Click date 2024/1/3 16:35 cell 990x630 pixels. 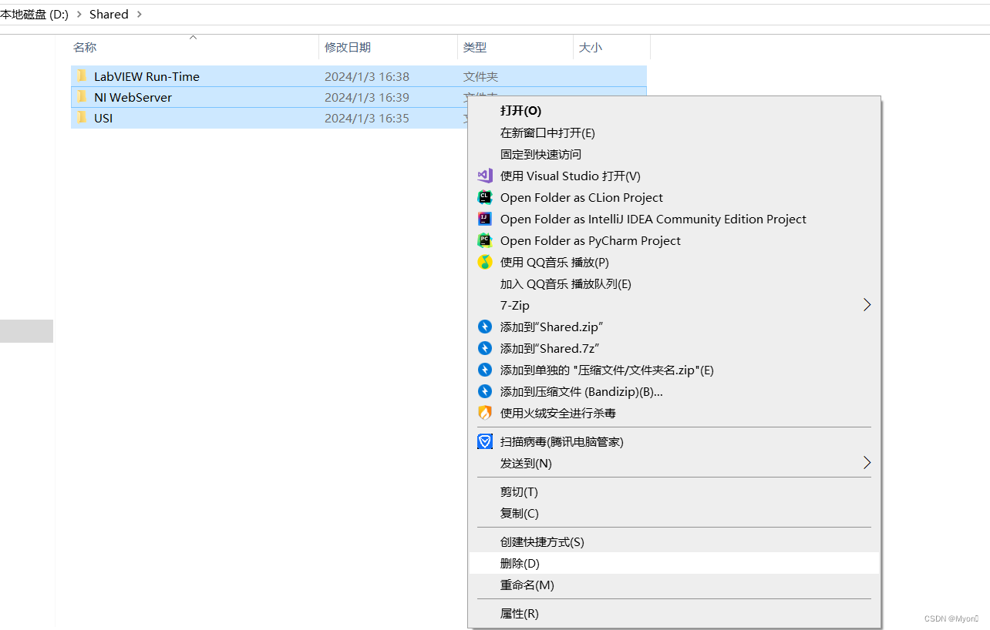(367, 118)
